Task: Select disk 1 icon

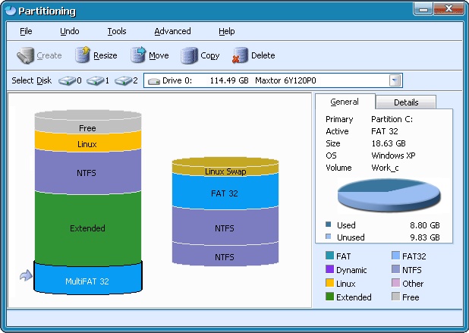Action: click(x=95, y=80)
